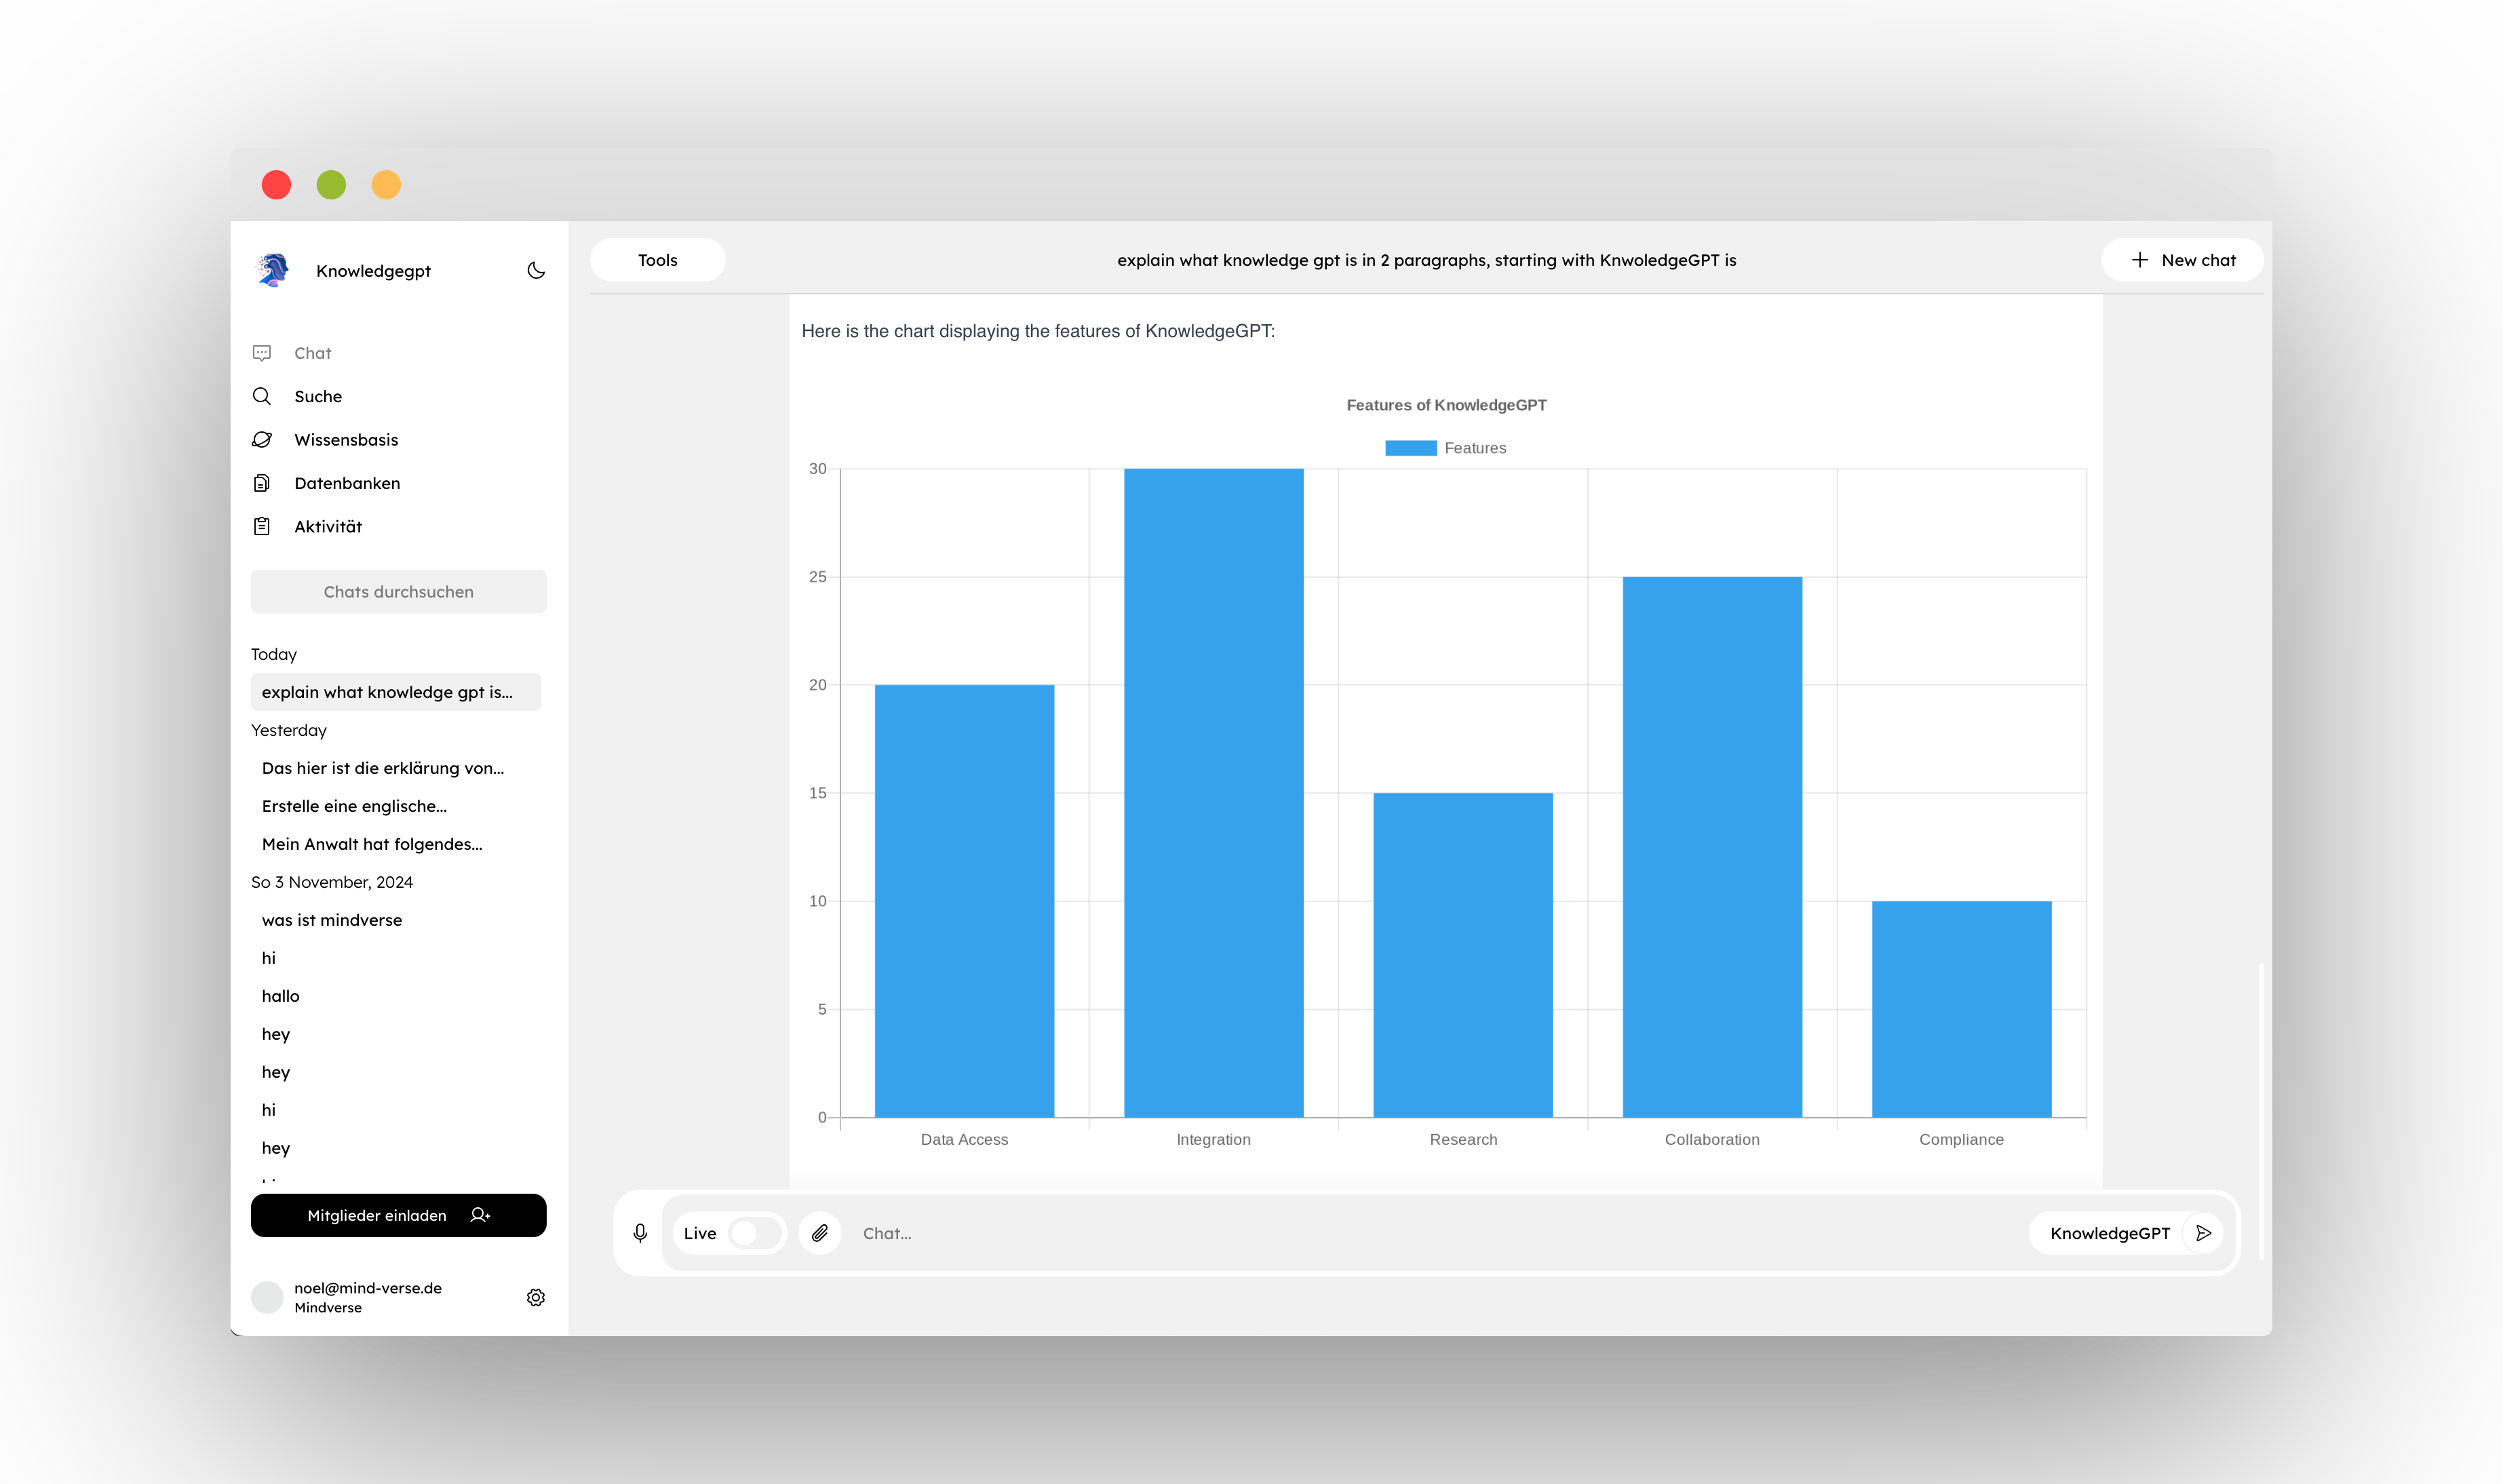2503x1484 pixels.
Task: Click the Datenbanken document icon
Action: (x=262, y=483)
